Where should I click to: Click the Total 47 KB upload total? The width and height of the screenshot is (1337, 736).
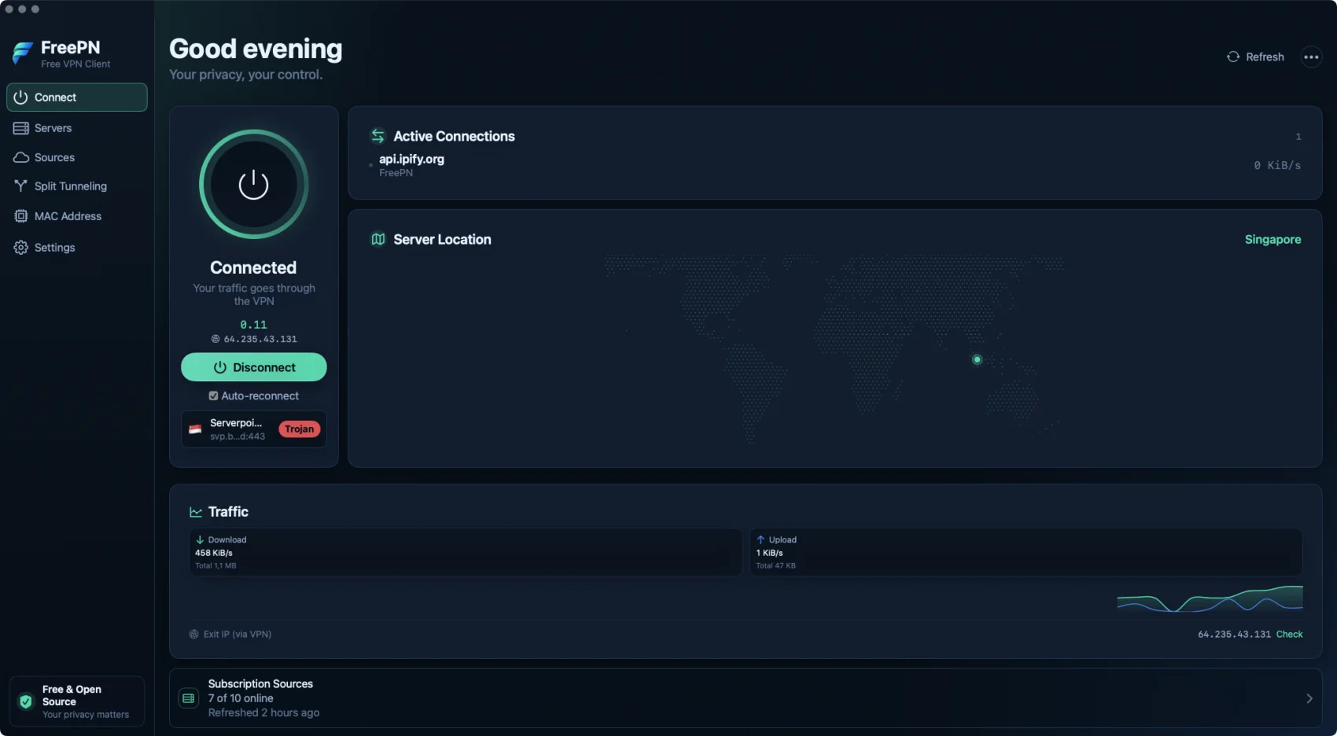click(x=775, y=565)
